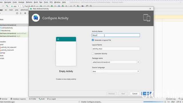Click the Activity Name input field
The image size is (183, 103).
click(116, 35)
